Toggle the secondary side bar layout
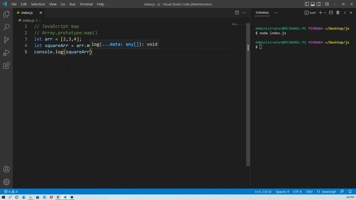Viewport: 356px width, 200px height. click(319, 4)
